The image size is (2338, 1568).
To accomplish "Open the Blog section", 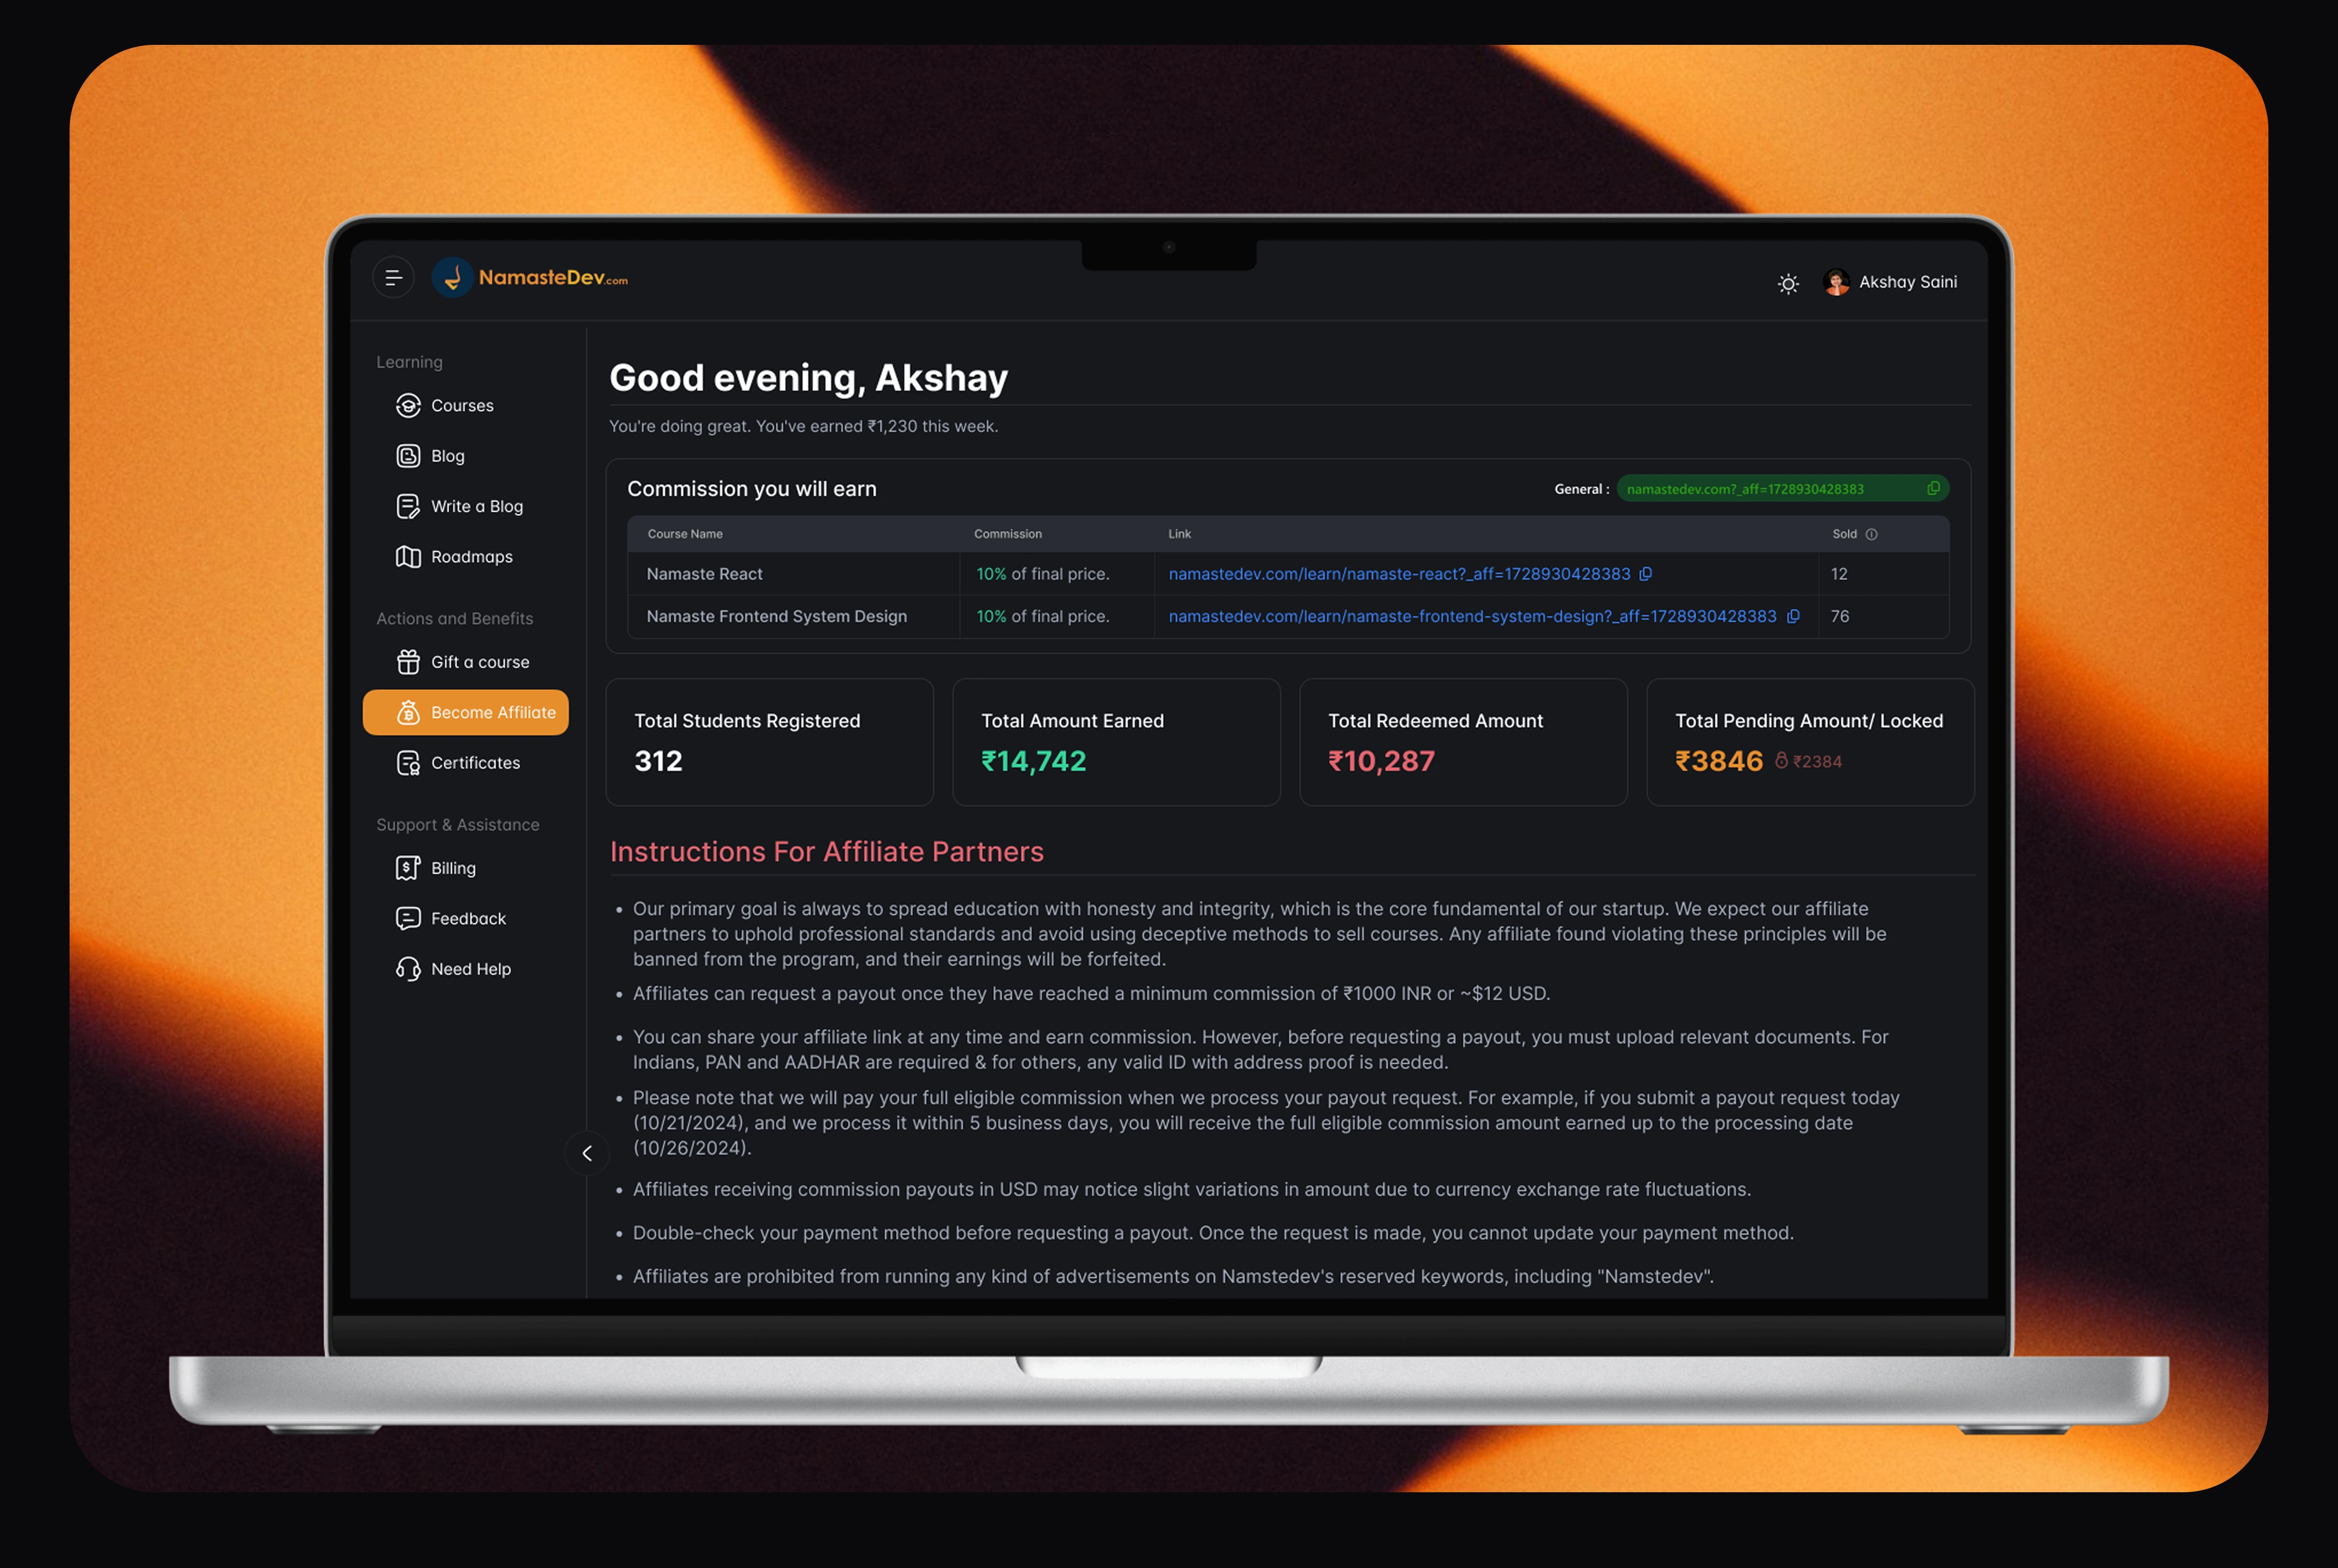I will click(x=447, y=456).
